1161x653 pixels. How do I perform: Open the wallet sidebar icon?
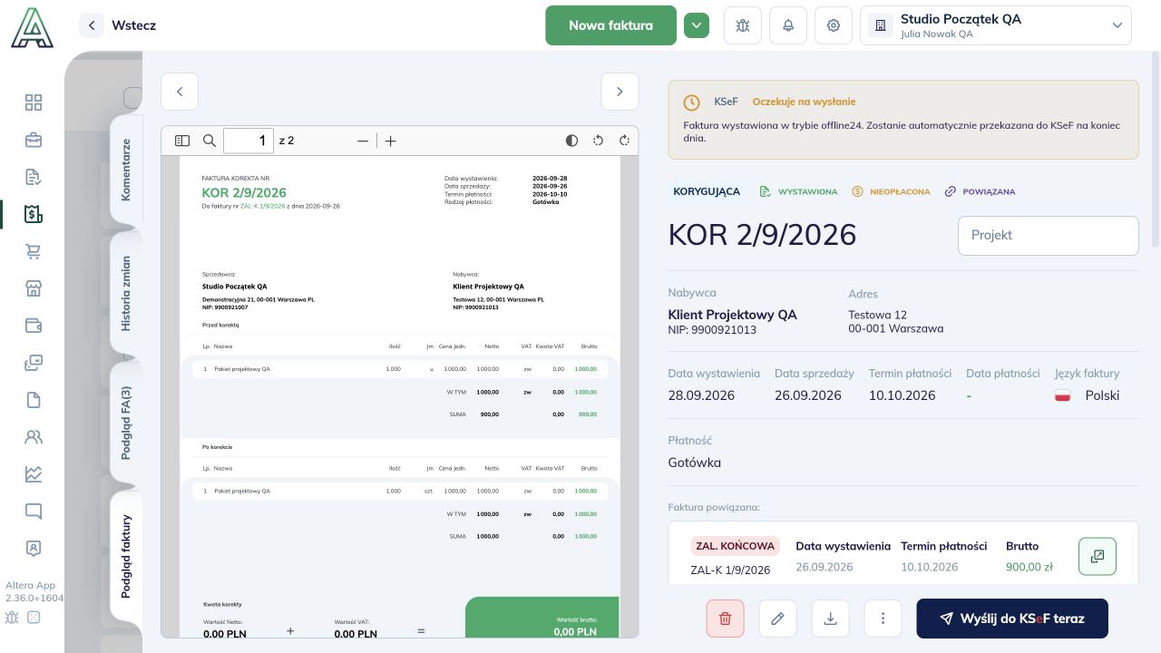34,326
